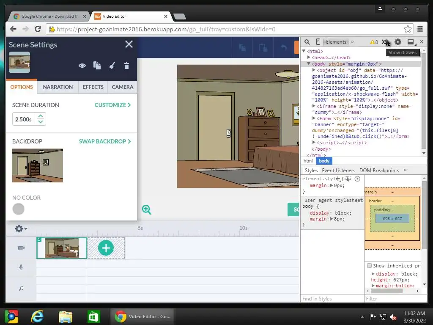Click the NO COLOR gray swatch
Screen dimensions: 433x325
tap(19, 209)
